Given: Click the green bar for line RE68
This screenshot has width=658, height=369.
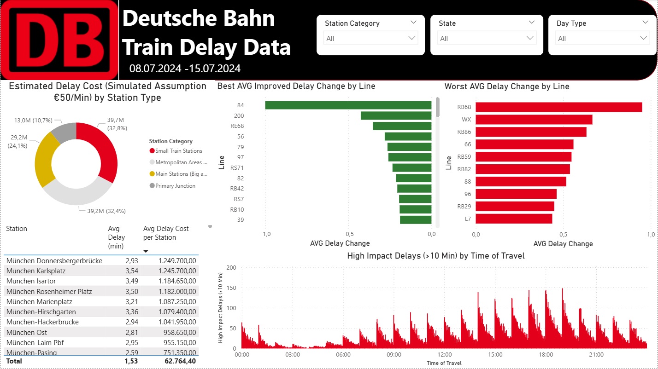Looking at the screenshot, I should point(402,126).
